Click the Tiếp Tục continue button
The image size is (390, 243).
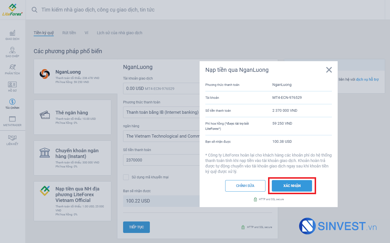click(x=136, y=227)
